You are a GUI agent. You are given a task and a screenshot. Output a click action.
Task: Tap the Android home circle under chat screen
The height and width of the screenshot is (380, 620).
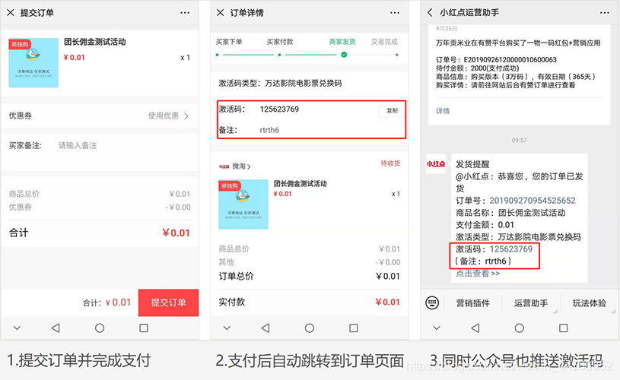click(x=520, y=328)
